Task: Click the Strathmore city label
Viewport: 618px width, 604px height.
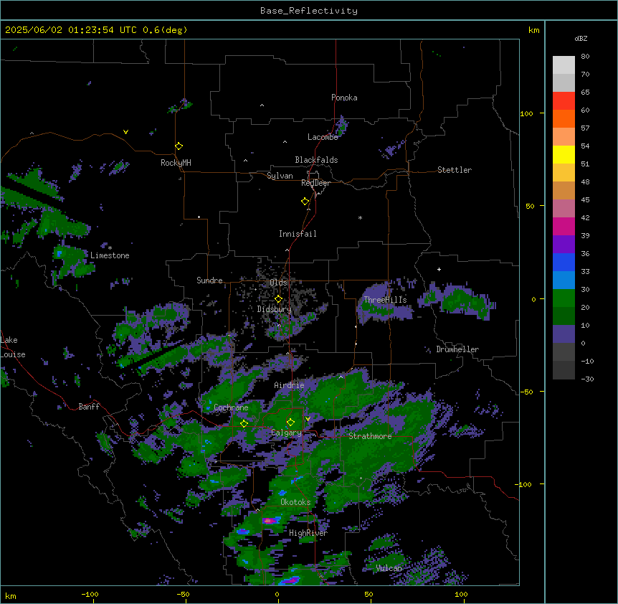Action: 370,436
